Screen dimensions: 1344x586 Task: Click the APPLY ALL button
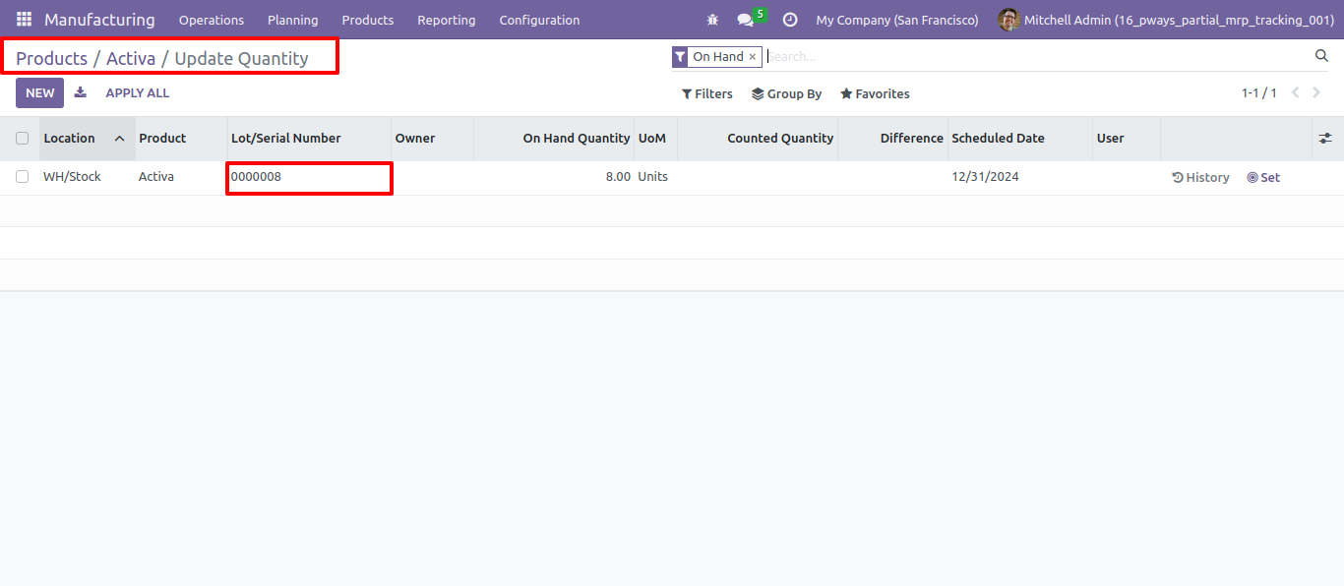[x=138, y=92]
